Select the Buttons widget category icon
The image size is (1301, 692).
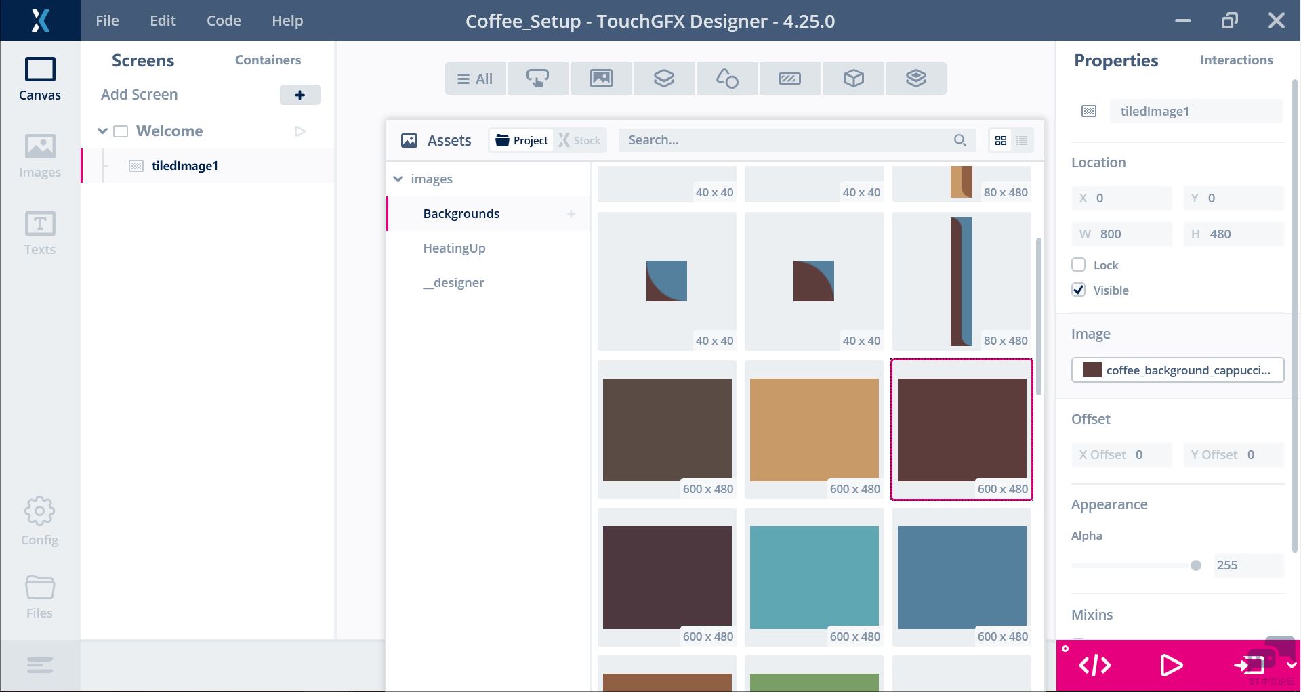(x=538, y=79)
